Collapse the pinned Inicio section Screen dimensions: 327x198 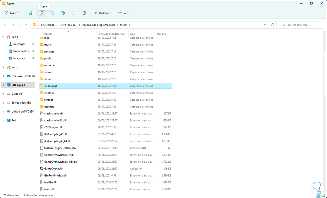(4, 37)
